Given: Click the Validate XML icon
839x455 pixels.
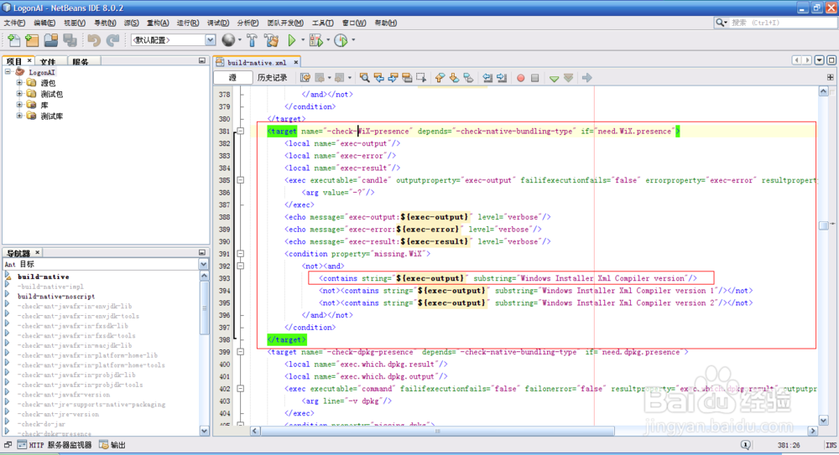Looking at the screenshot, I should coord(568,78).
